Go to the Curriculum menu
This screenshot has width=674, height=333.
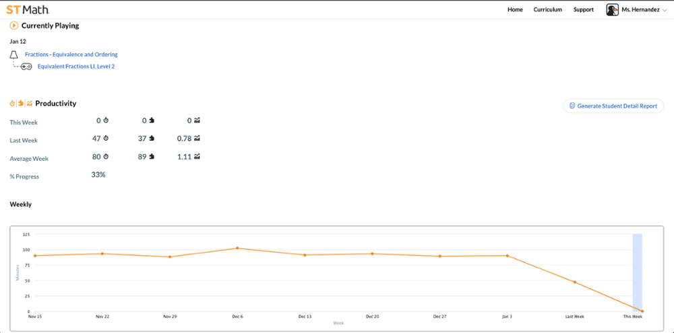[x=547, y=9]
